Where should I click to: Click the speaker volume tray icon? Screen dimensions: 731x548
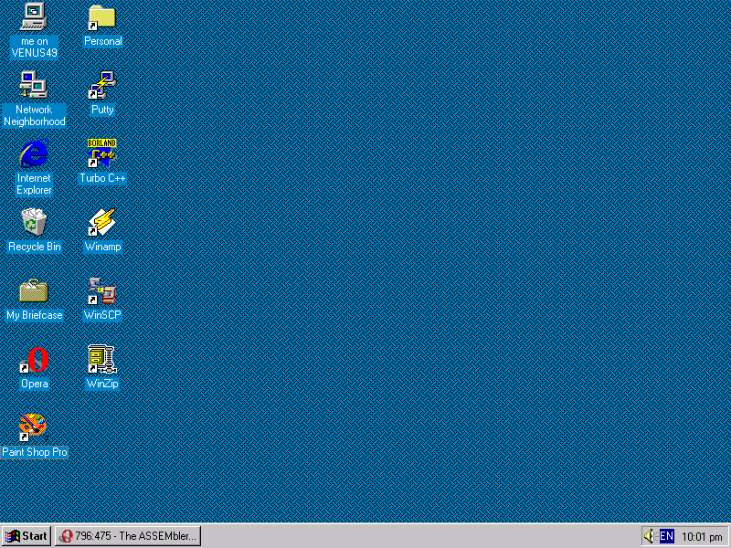point(649,536)
